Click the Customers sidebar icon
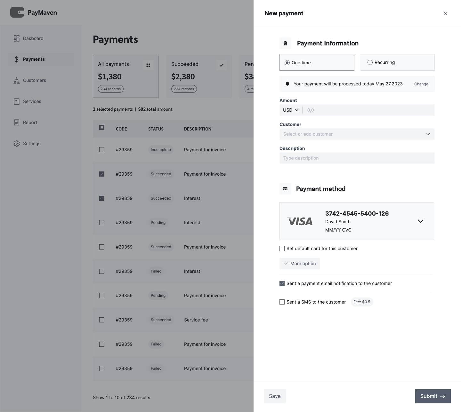The width and height of the screenshot is (461, 412). point(17,81)
